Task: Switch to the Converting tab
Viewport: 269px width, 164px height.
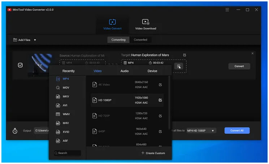Action: 118,40
